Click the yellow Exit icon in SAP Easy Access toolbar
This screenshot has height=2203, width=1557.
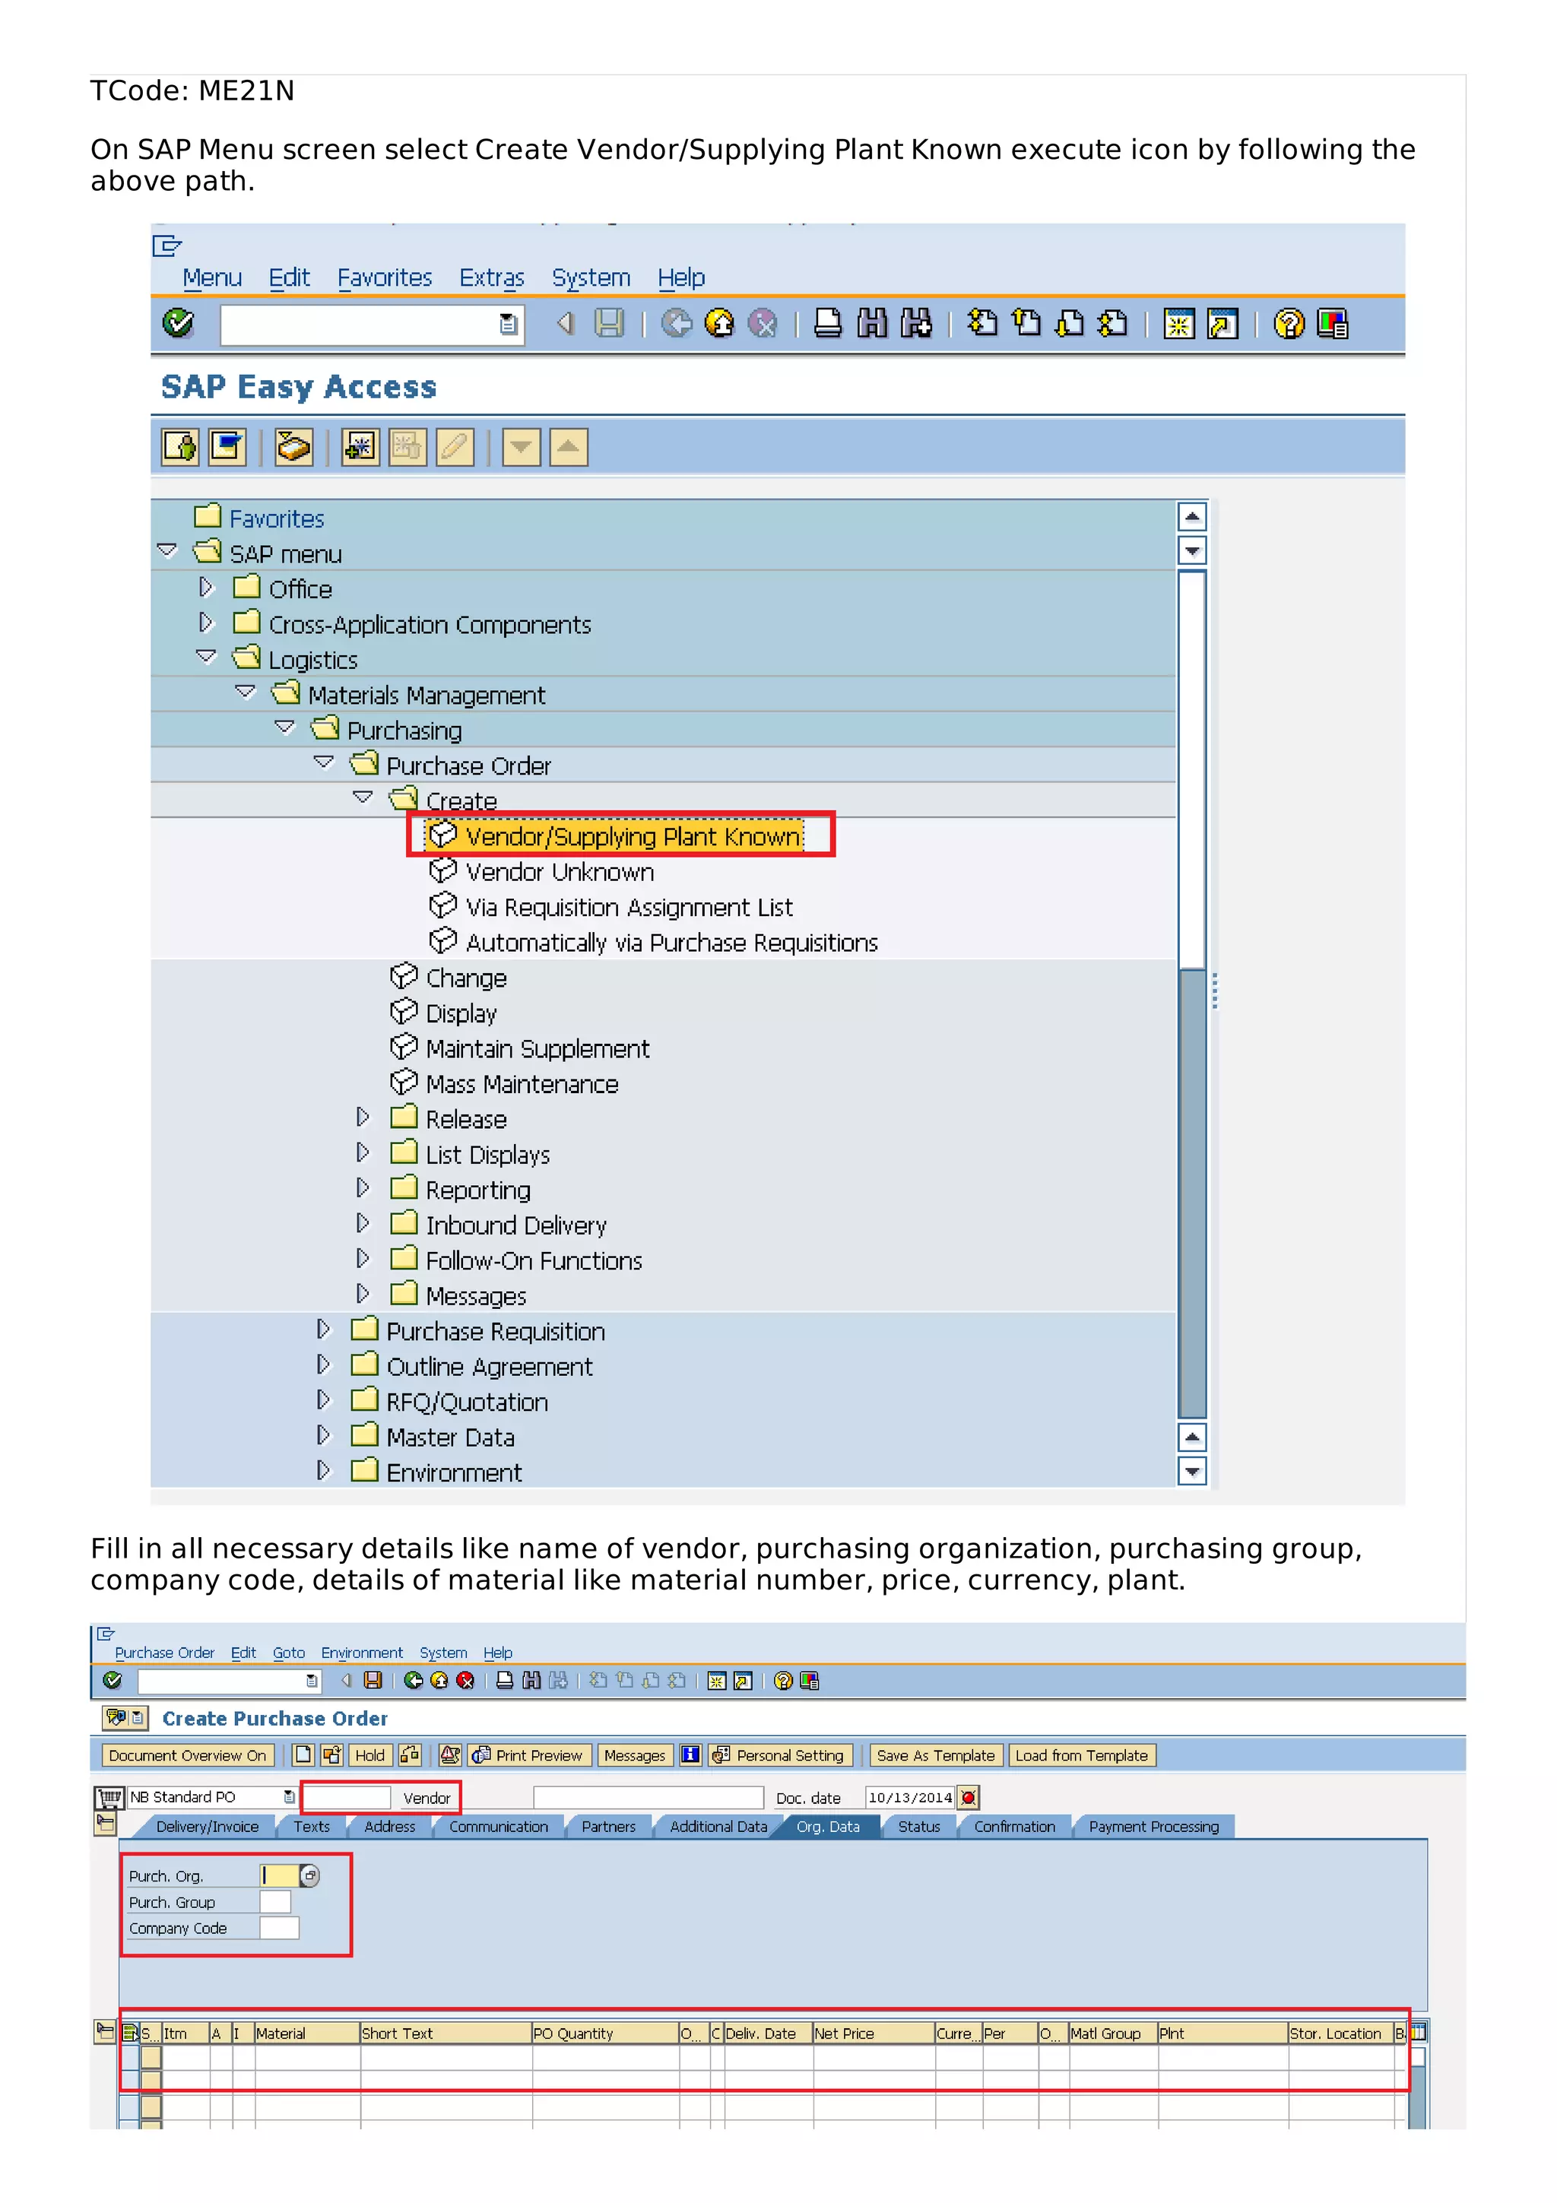coord(719,323)
